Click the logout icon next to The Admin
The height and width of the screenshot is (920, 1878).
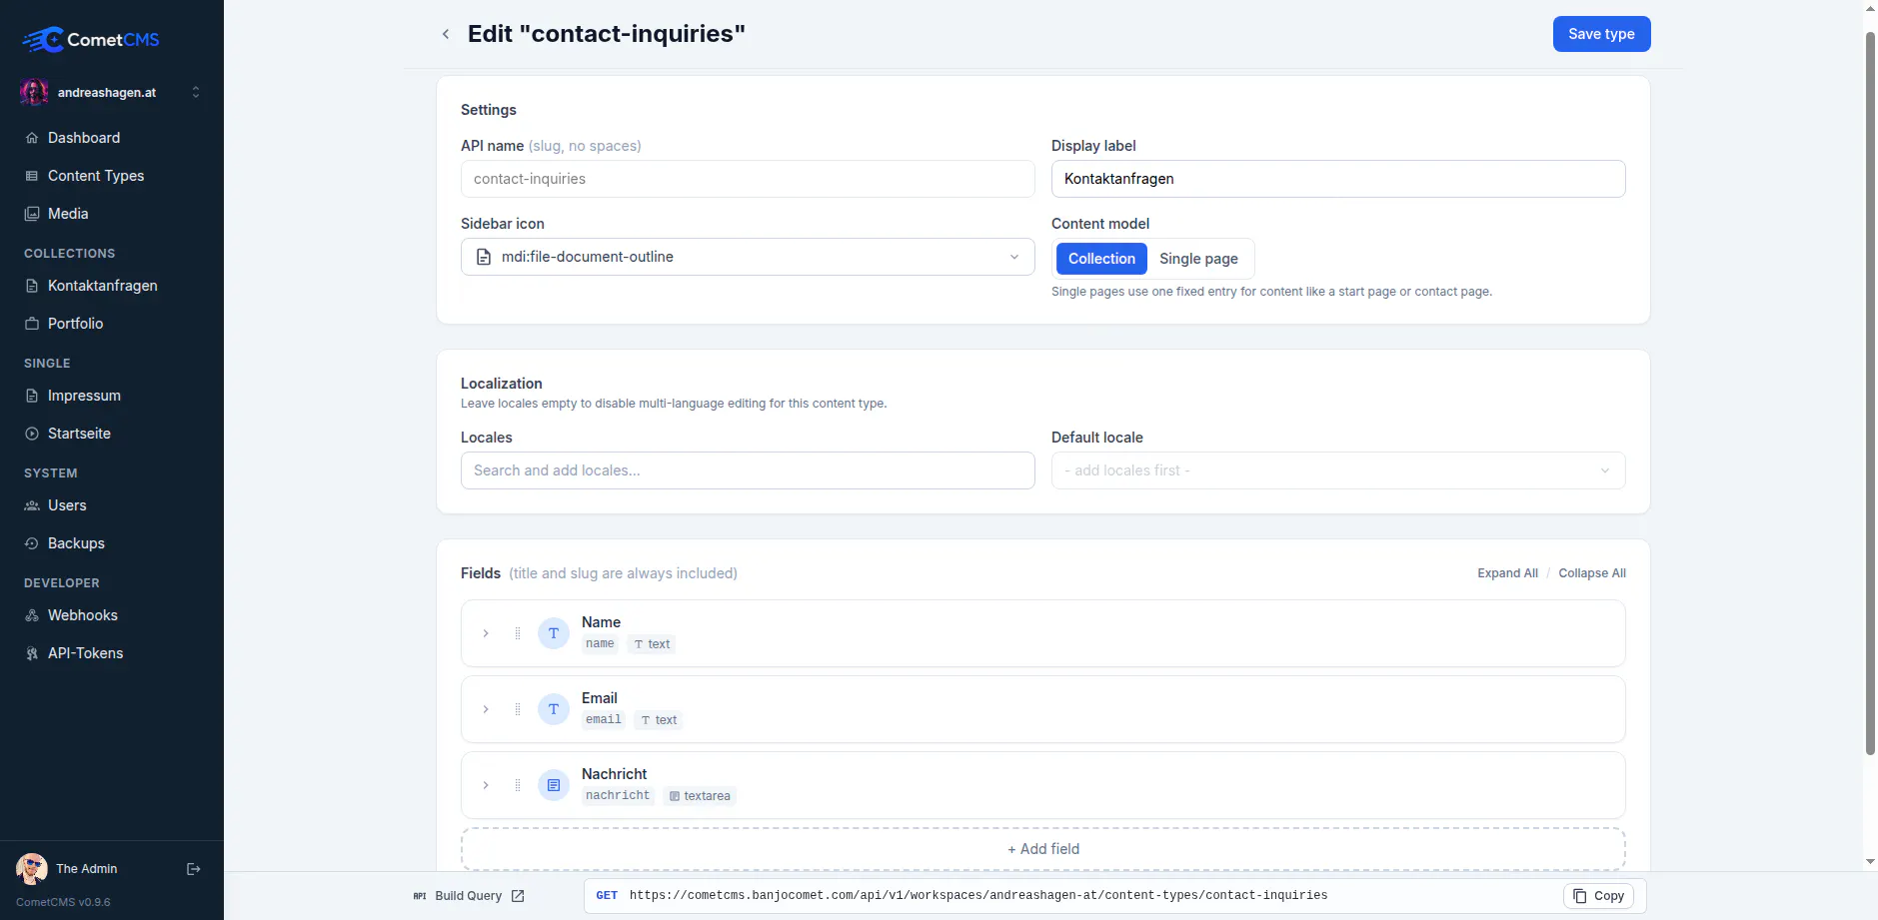tap(194, 869)
